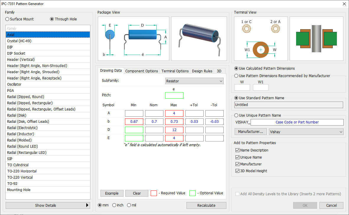This screenshot has height=215, width=349.
Task: Select Radial (Electrolytic) family
Action: [x=48, y=128]
